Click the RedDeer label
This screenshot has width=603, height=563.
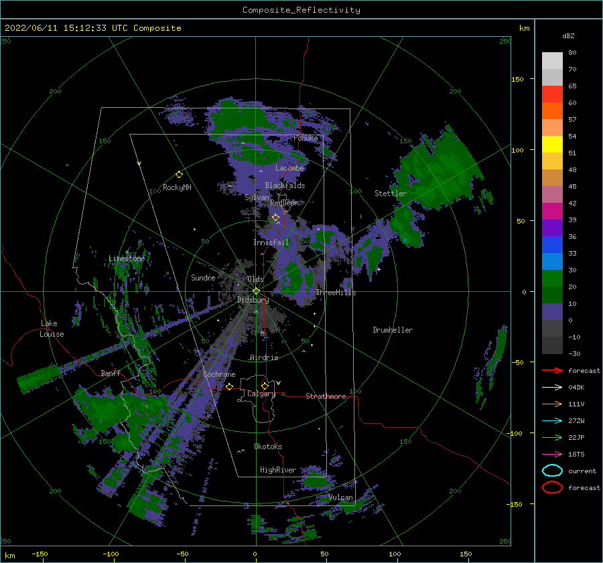point(284,203)
